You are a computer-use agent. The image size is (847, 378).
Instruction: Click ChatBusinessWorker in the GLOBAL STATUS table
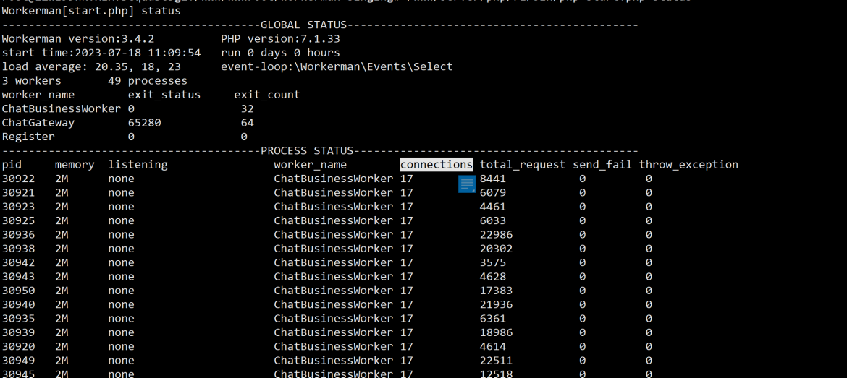[62, 109]
